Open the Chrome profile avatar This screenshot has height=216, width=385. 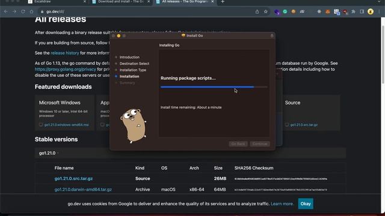click(371, 11)
